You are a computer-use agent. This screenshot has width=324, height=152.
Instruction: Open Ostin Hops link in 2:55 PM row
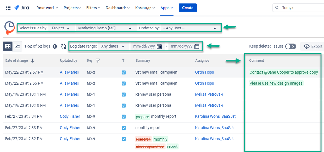204,83
